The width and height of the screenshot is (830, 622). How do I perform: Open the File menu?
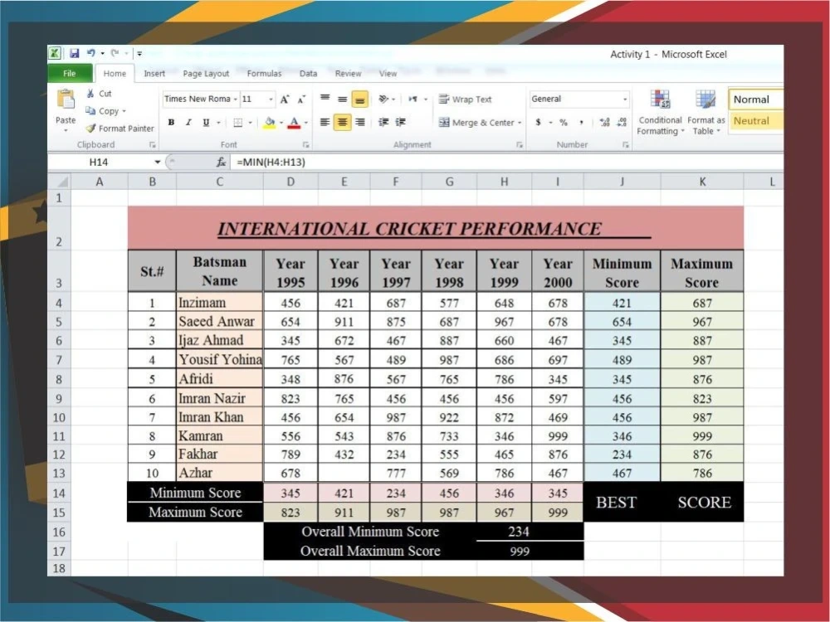click(70, 73)
